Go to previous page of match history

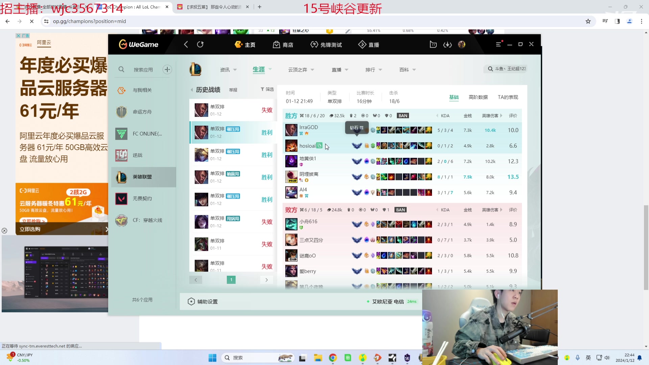tap(196, 280)
